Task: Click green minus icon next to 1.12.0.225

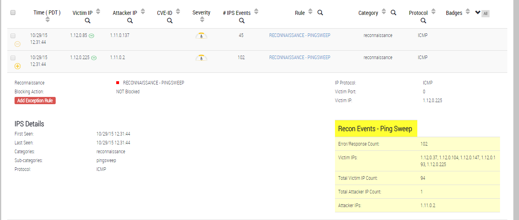Action: point(94,58)
